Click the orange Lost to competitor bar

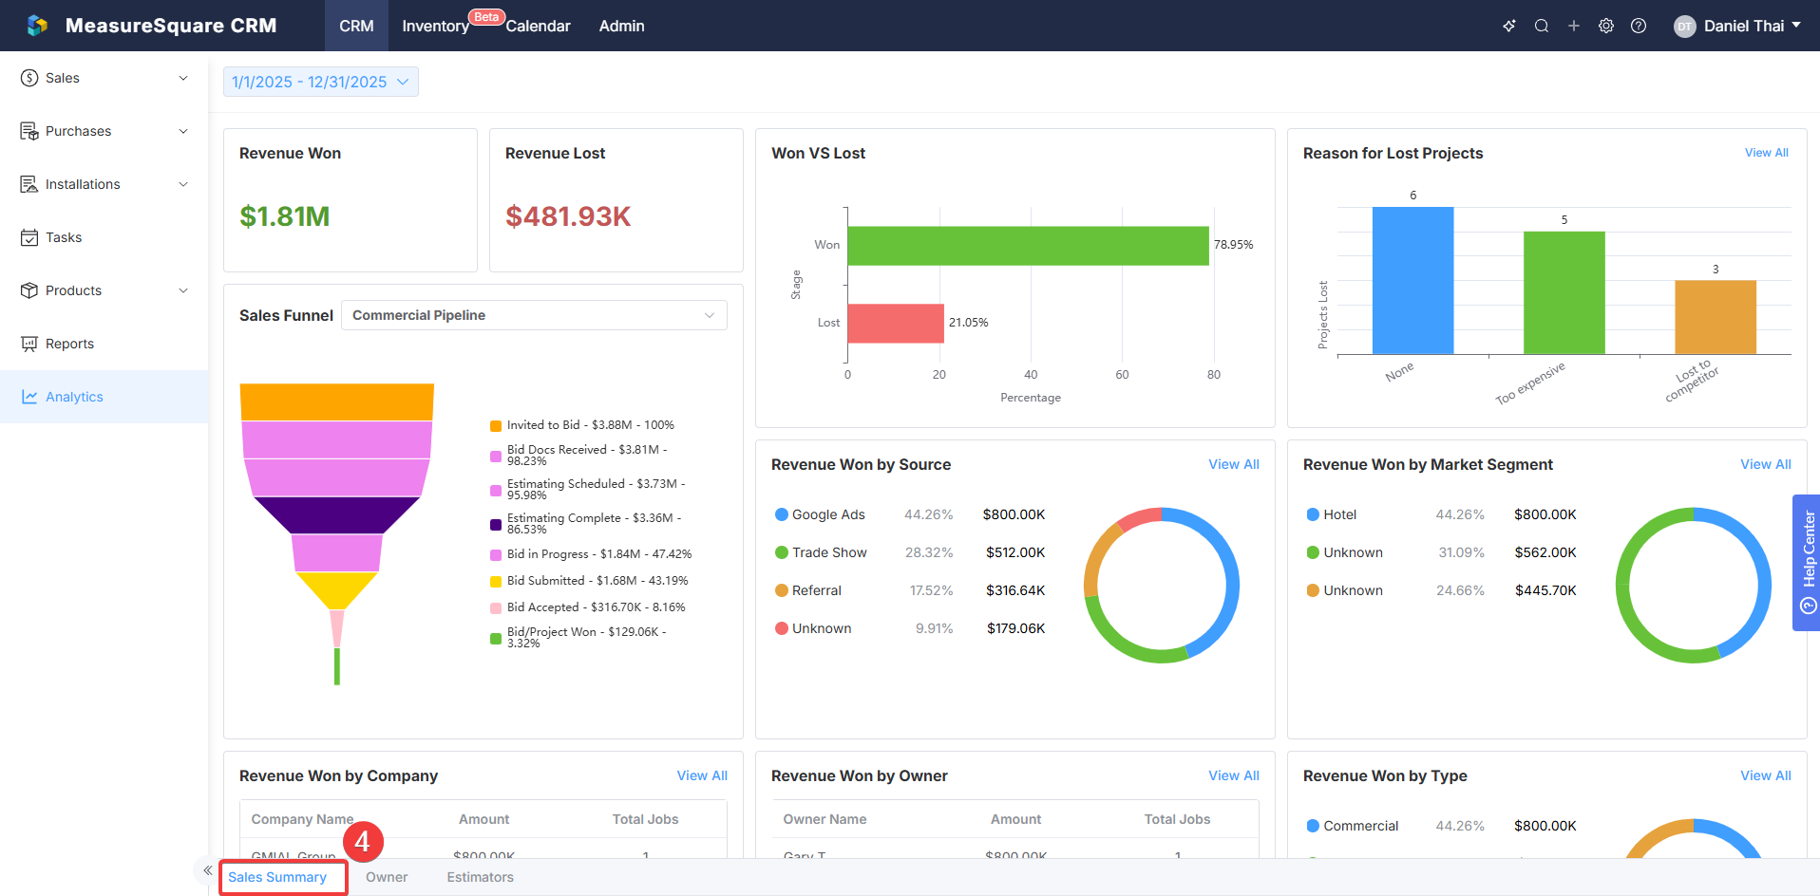[1716, 317]
